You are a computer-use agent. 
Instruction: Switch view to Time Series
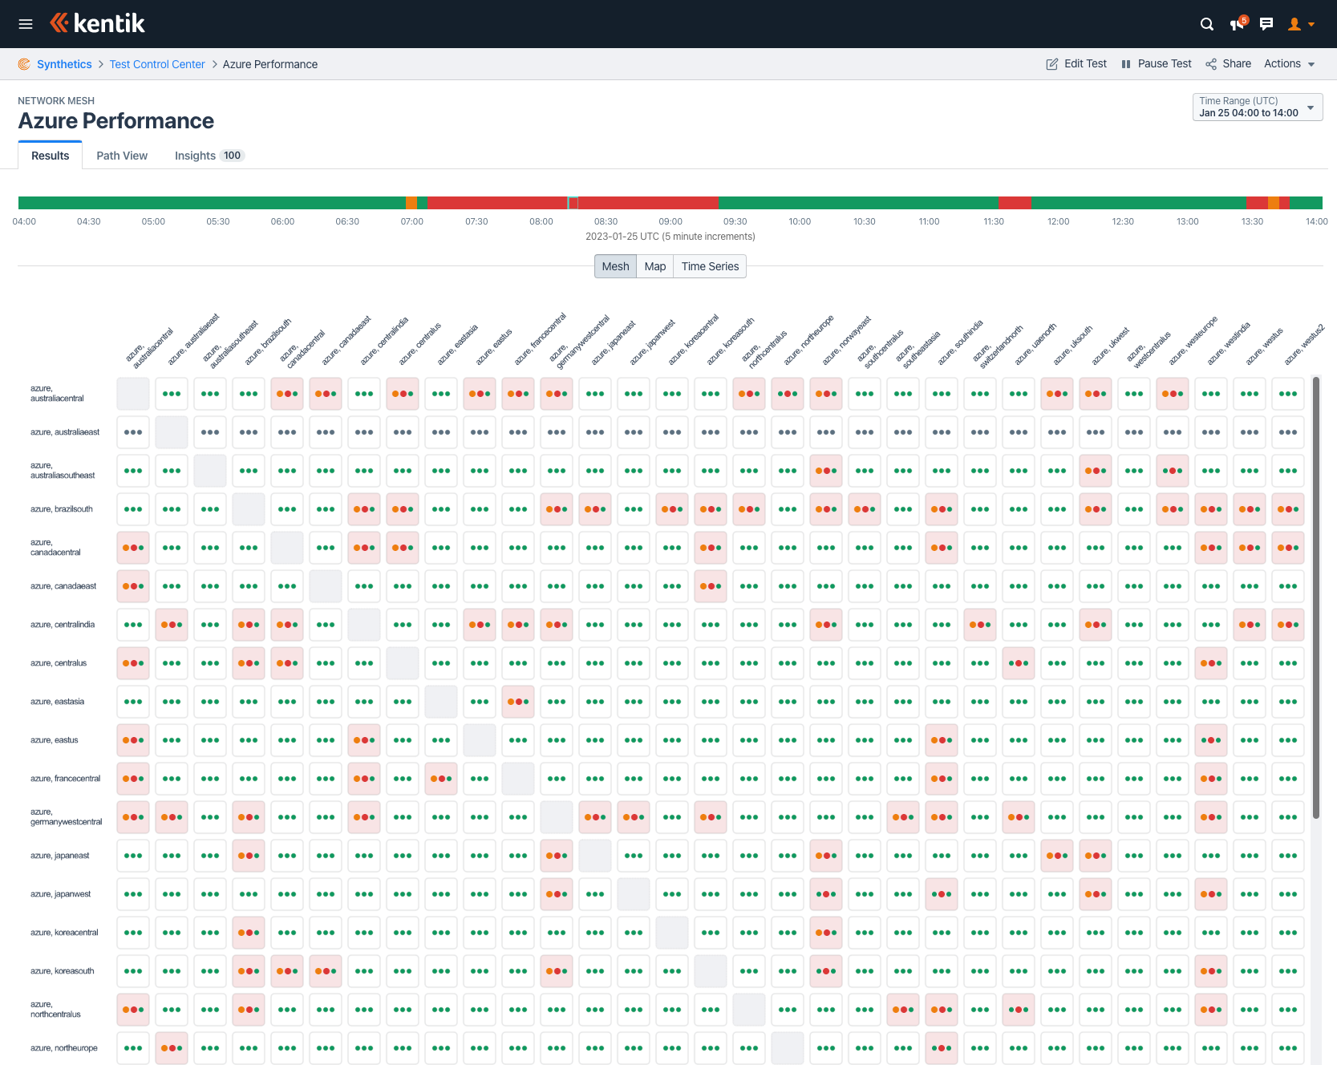click(710, 266)
